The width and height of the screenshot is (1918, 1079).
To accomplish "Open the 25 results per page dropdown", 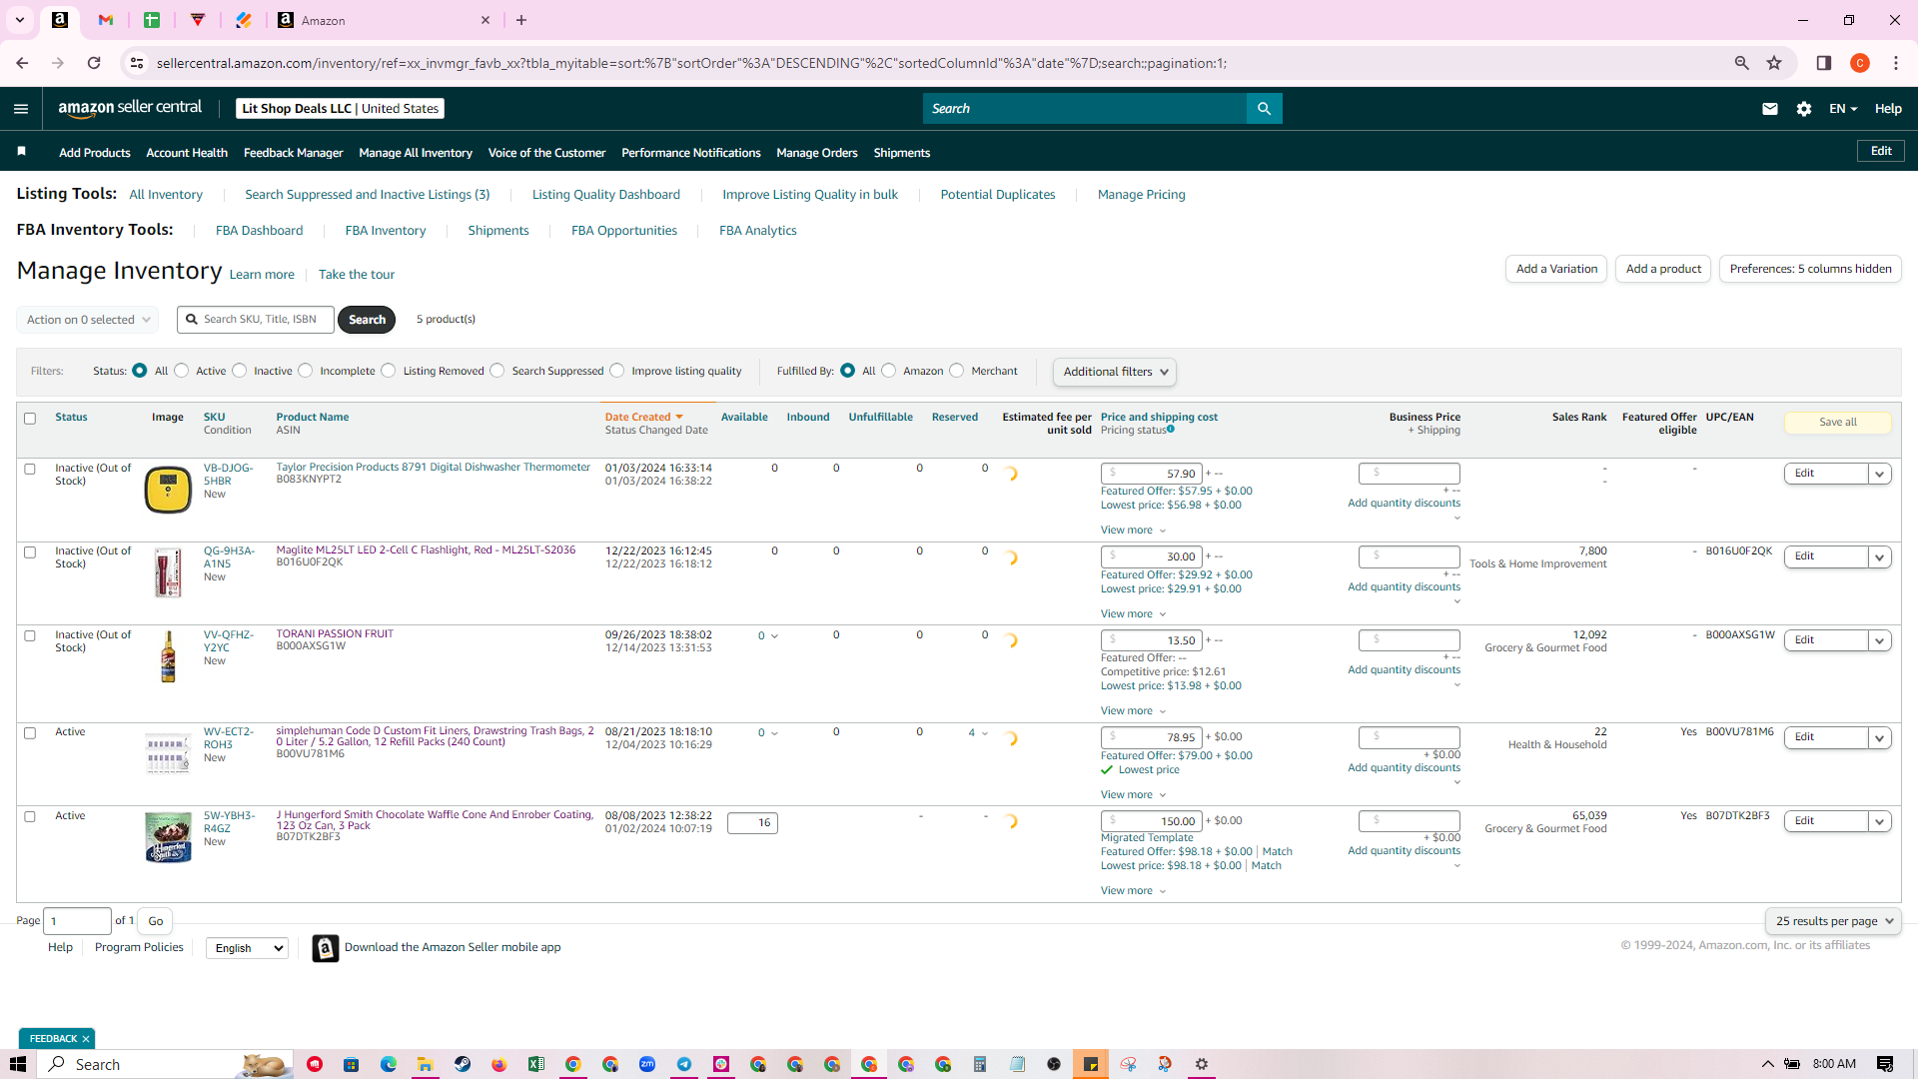I will pos(1833,921).
